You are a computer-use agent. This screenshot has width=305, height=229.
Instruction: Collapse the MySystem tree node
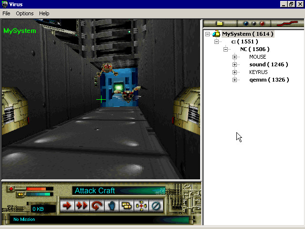tap(208, 34)
